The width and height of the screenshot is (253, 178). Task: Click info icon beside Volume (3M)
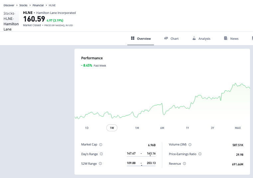tap(190, 145)
